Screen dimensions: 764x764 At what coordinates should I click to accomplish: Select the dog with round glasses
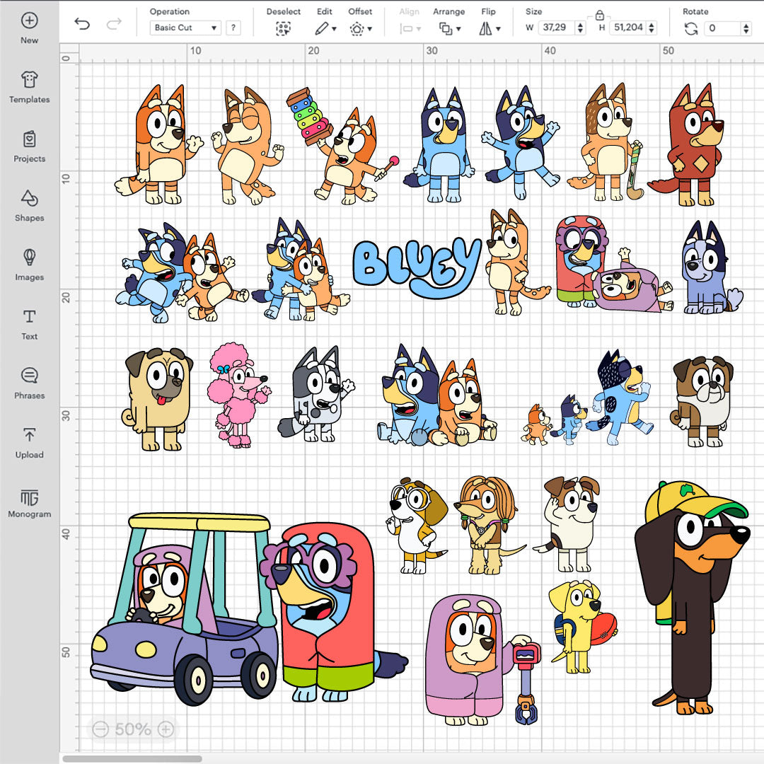click(x=418, y=526)
